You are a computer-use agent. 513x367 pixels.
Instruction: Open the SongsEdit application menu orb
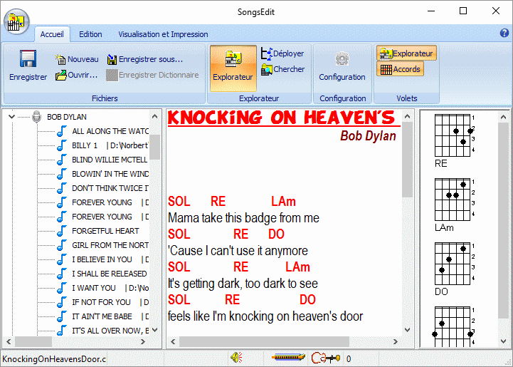[16, 22]
